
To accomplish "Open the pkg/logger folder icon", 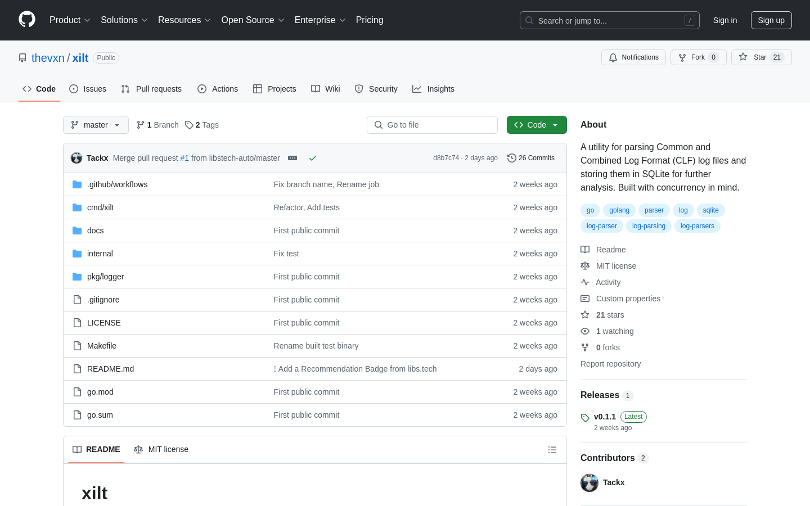I will click(x=77, y=277).
